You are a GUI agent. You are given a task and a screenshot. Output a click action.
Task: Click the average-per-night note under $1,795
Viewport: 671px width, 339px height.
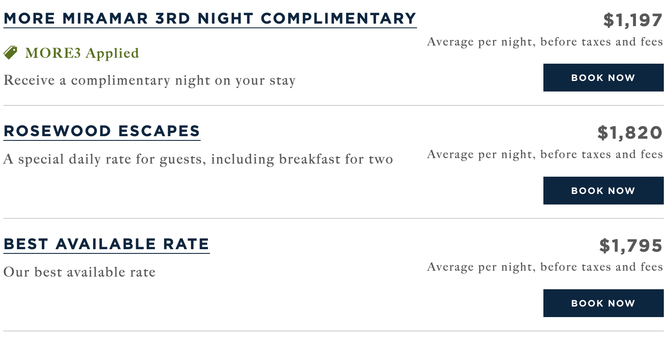coord(545,267)
